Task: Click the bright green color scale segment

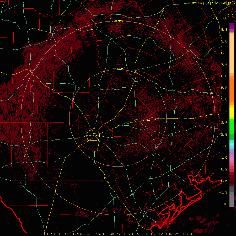Action: 232,126
